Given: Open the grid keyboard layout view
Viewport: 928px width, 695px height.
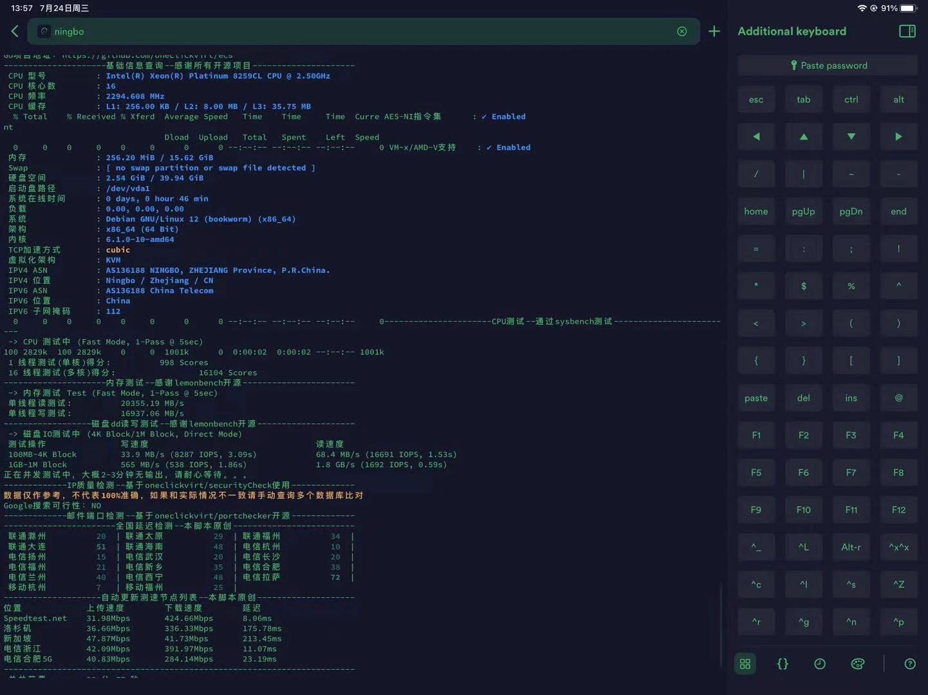Looking at the screenshot, I should (x=745, y=664).
